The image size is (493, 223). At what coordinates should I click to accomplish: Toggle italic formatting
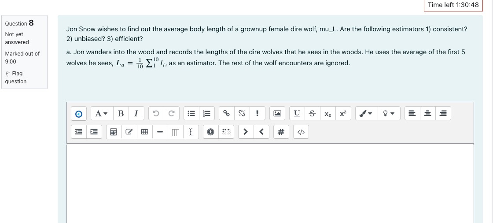pos(136,114)
